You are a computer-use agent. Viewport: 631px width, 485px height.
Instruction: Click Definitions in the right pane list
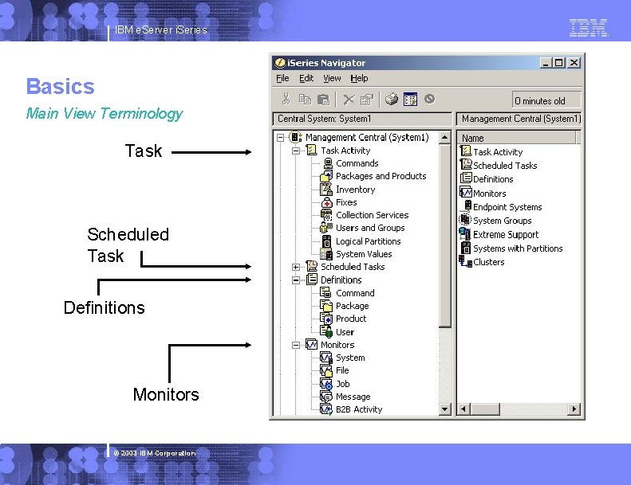[x=493, y=179]
